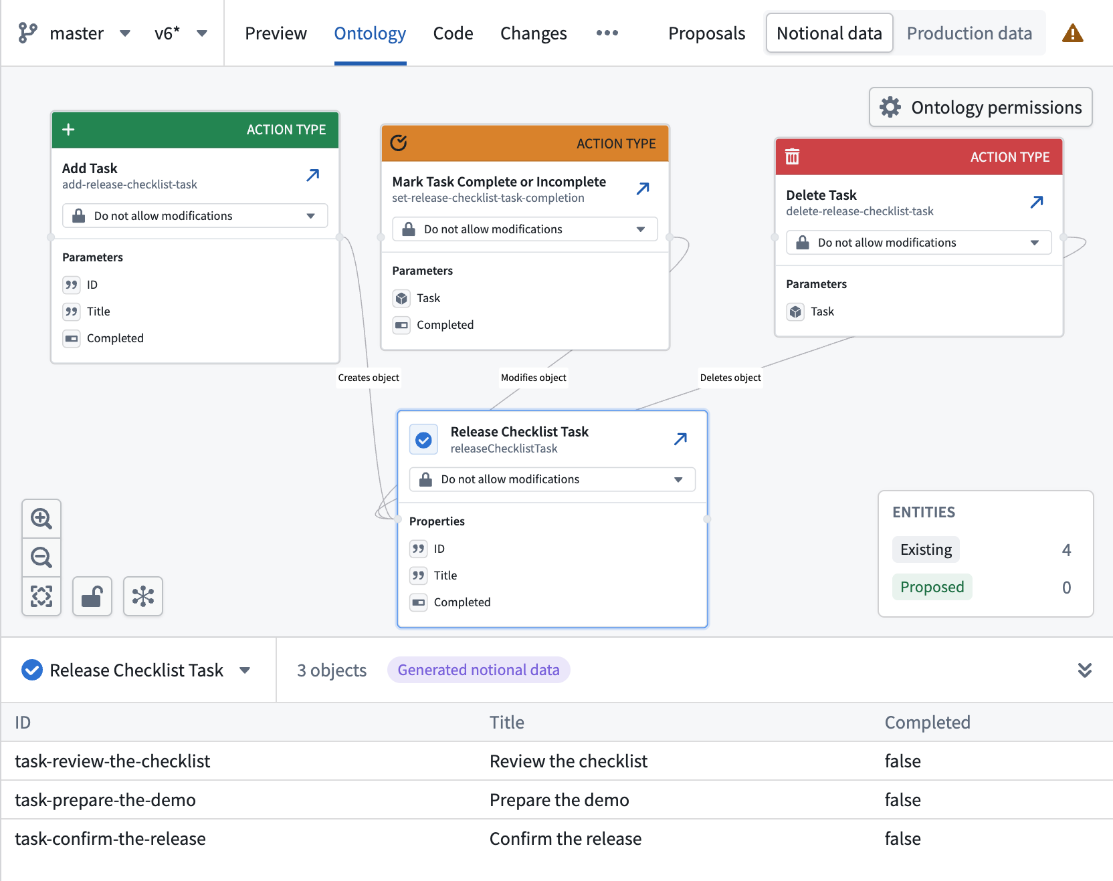Click ID property icon in Release Checklist Task
Screen dimensions: 1113x881
[x=419, y=549]
